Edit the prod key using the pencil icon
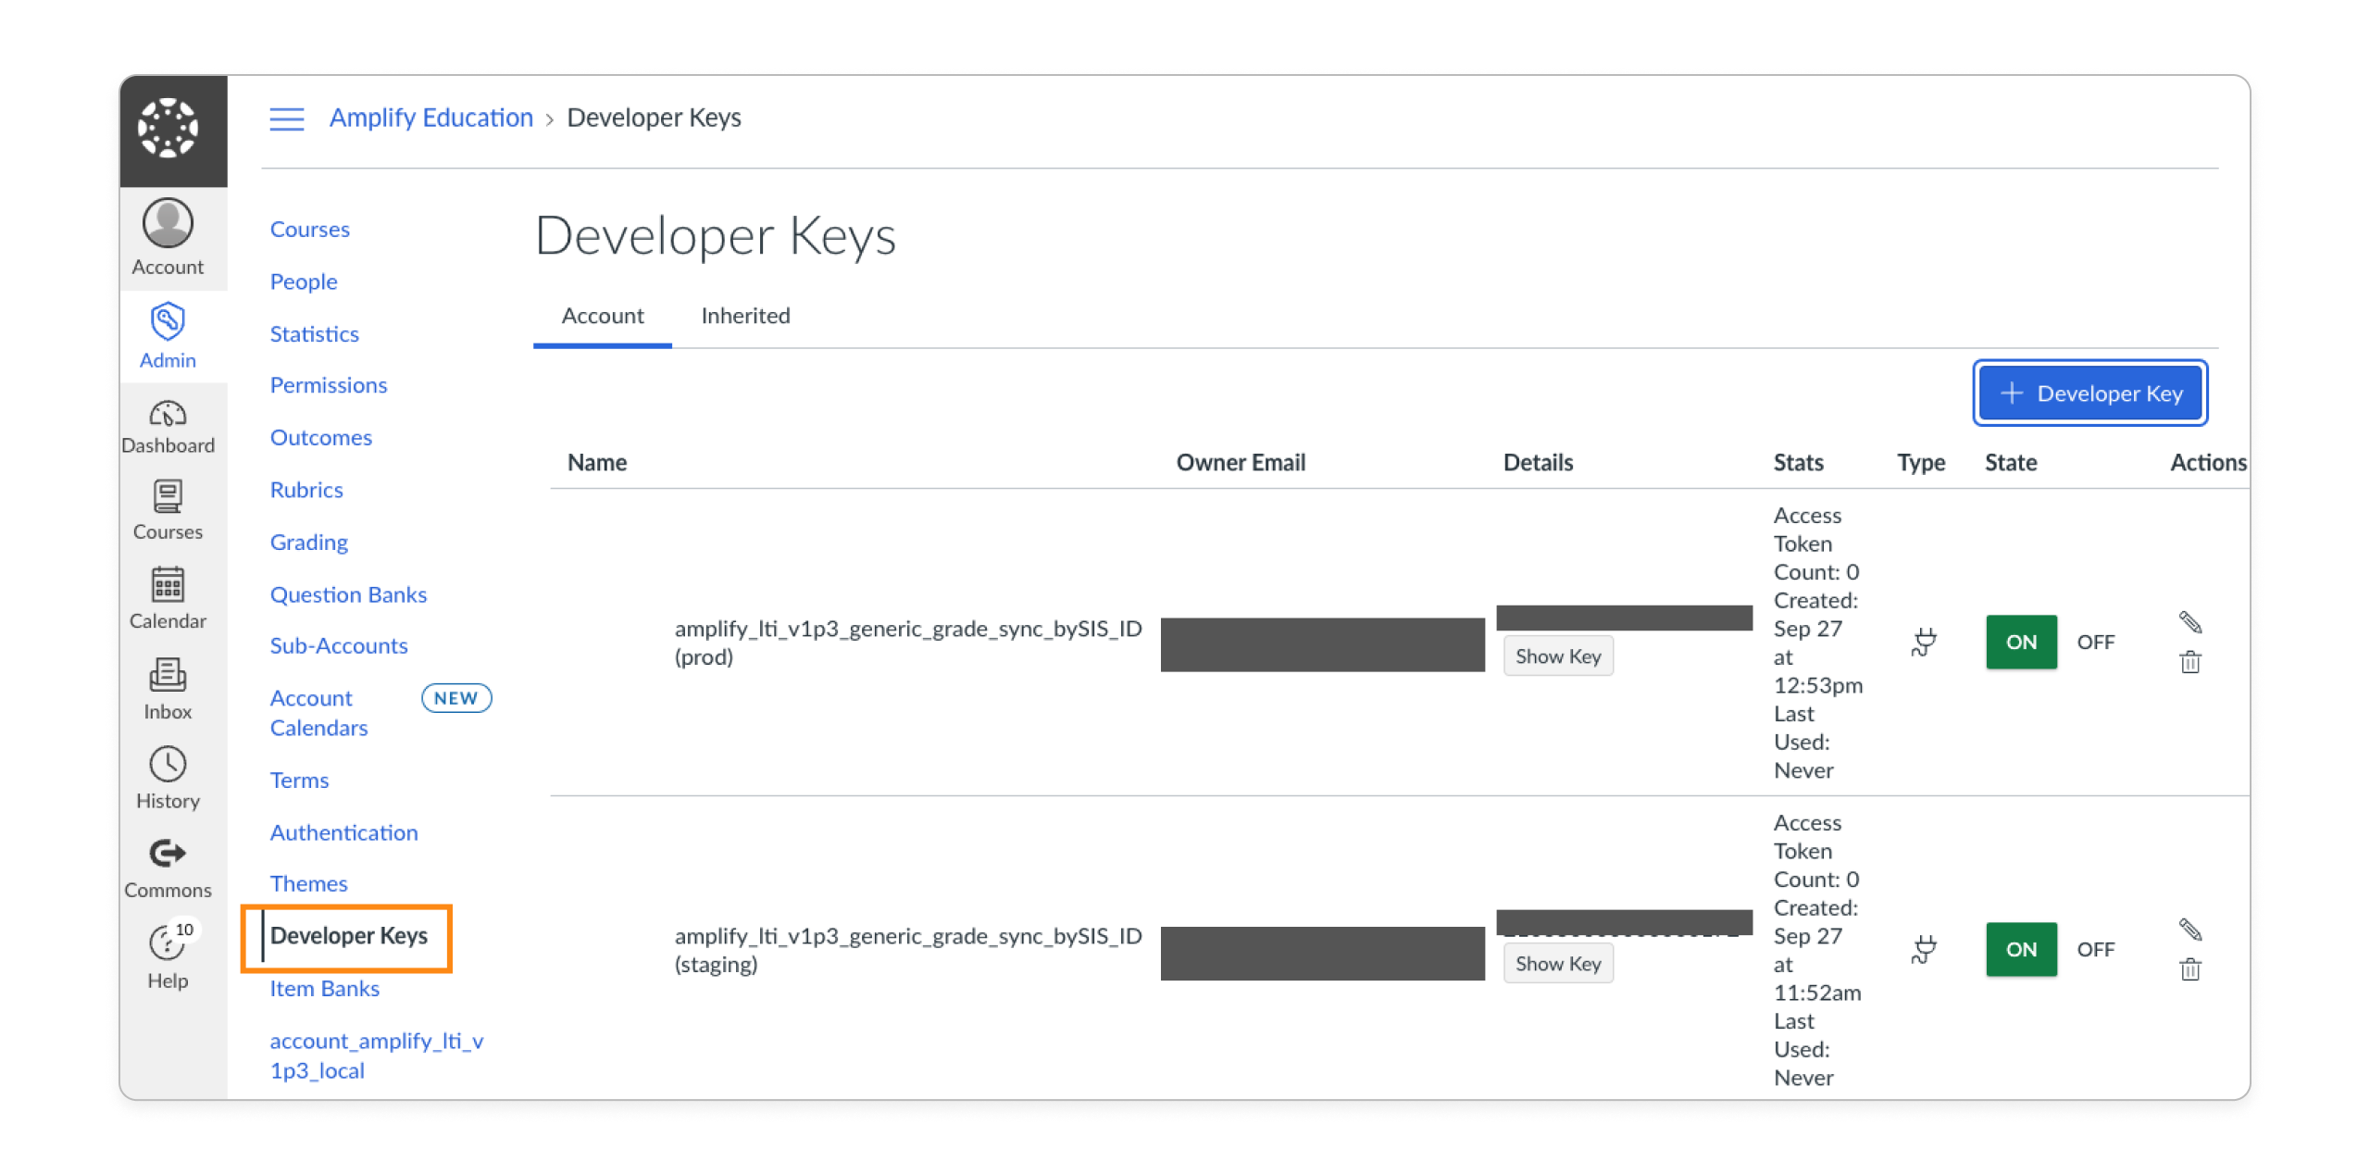This screenshot has height=1174, width=2370. [x=2191, y=622]
